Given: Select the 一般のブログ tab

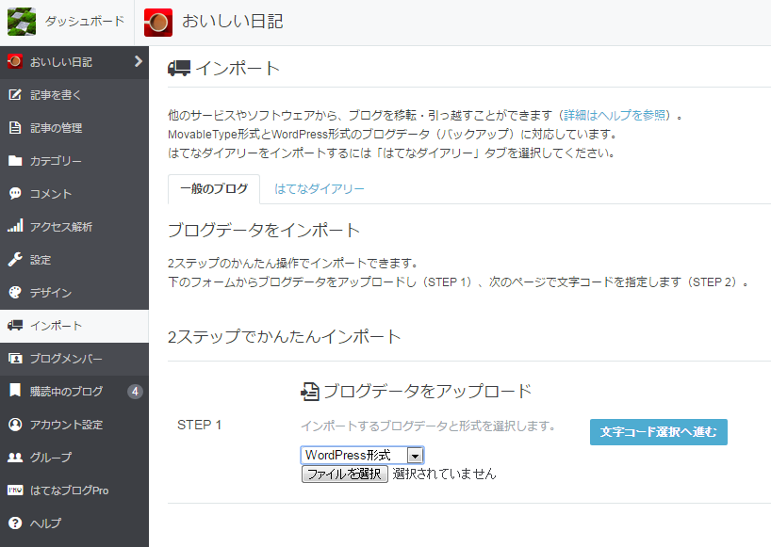Looking at the screenshot, I should (x=214, y=189).
